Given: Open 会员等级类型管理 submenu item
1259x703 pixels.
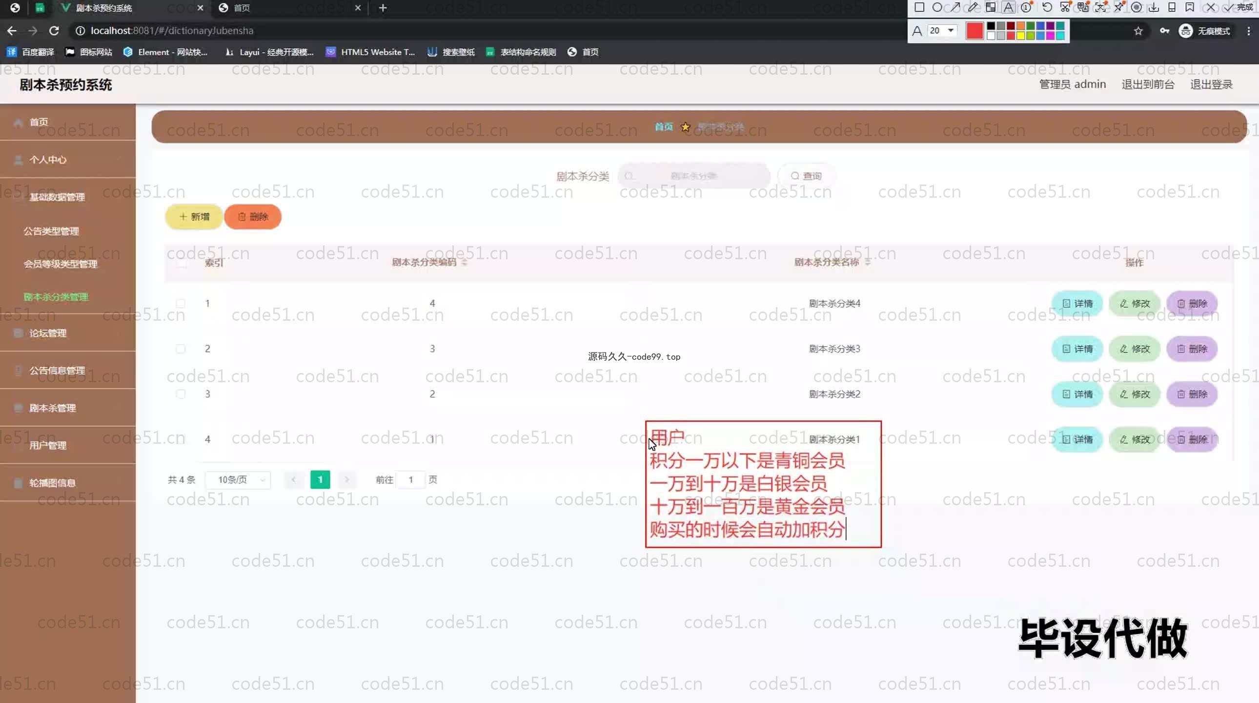Looking at the screenshot, I should [x=61, y=264].
